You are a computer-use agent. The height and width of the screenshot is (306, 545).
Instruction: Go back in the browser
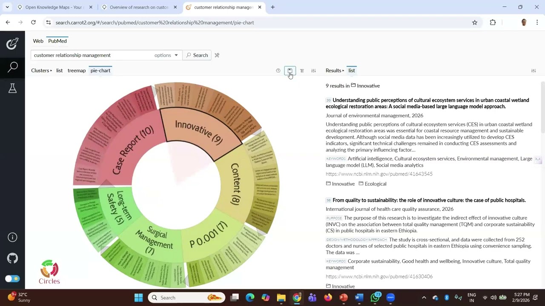pos(8,23)
